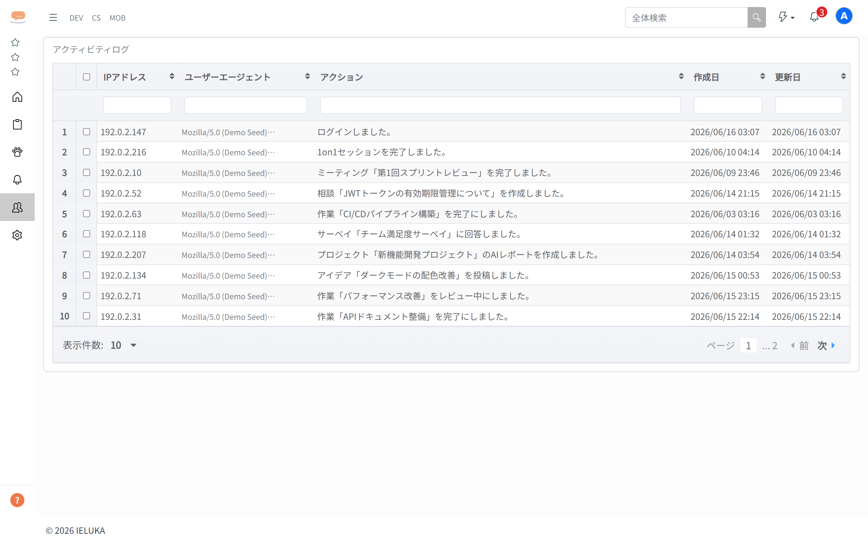The height and width of the screenshot is (543, 868).
Task: Click the second star favorite icon
Action: pyautogui.click(x=15, y=57)
